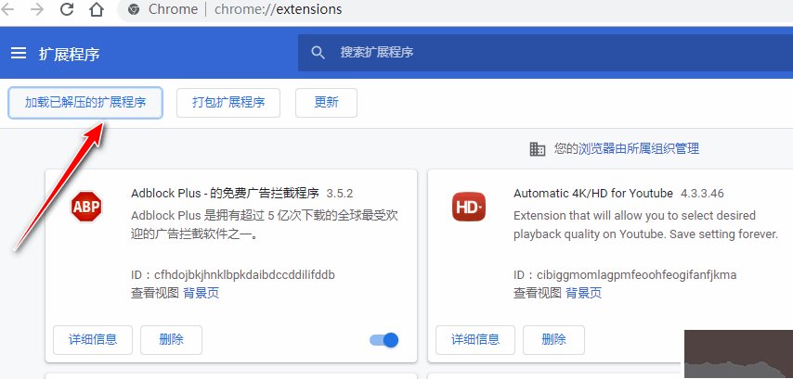
Task: Open 背景页 link under Adblock Plus
Action: 201,293
